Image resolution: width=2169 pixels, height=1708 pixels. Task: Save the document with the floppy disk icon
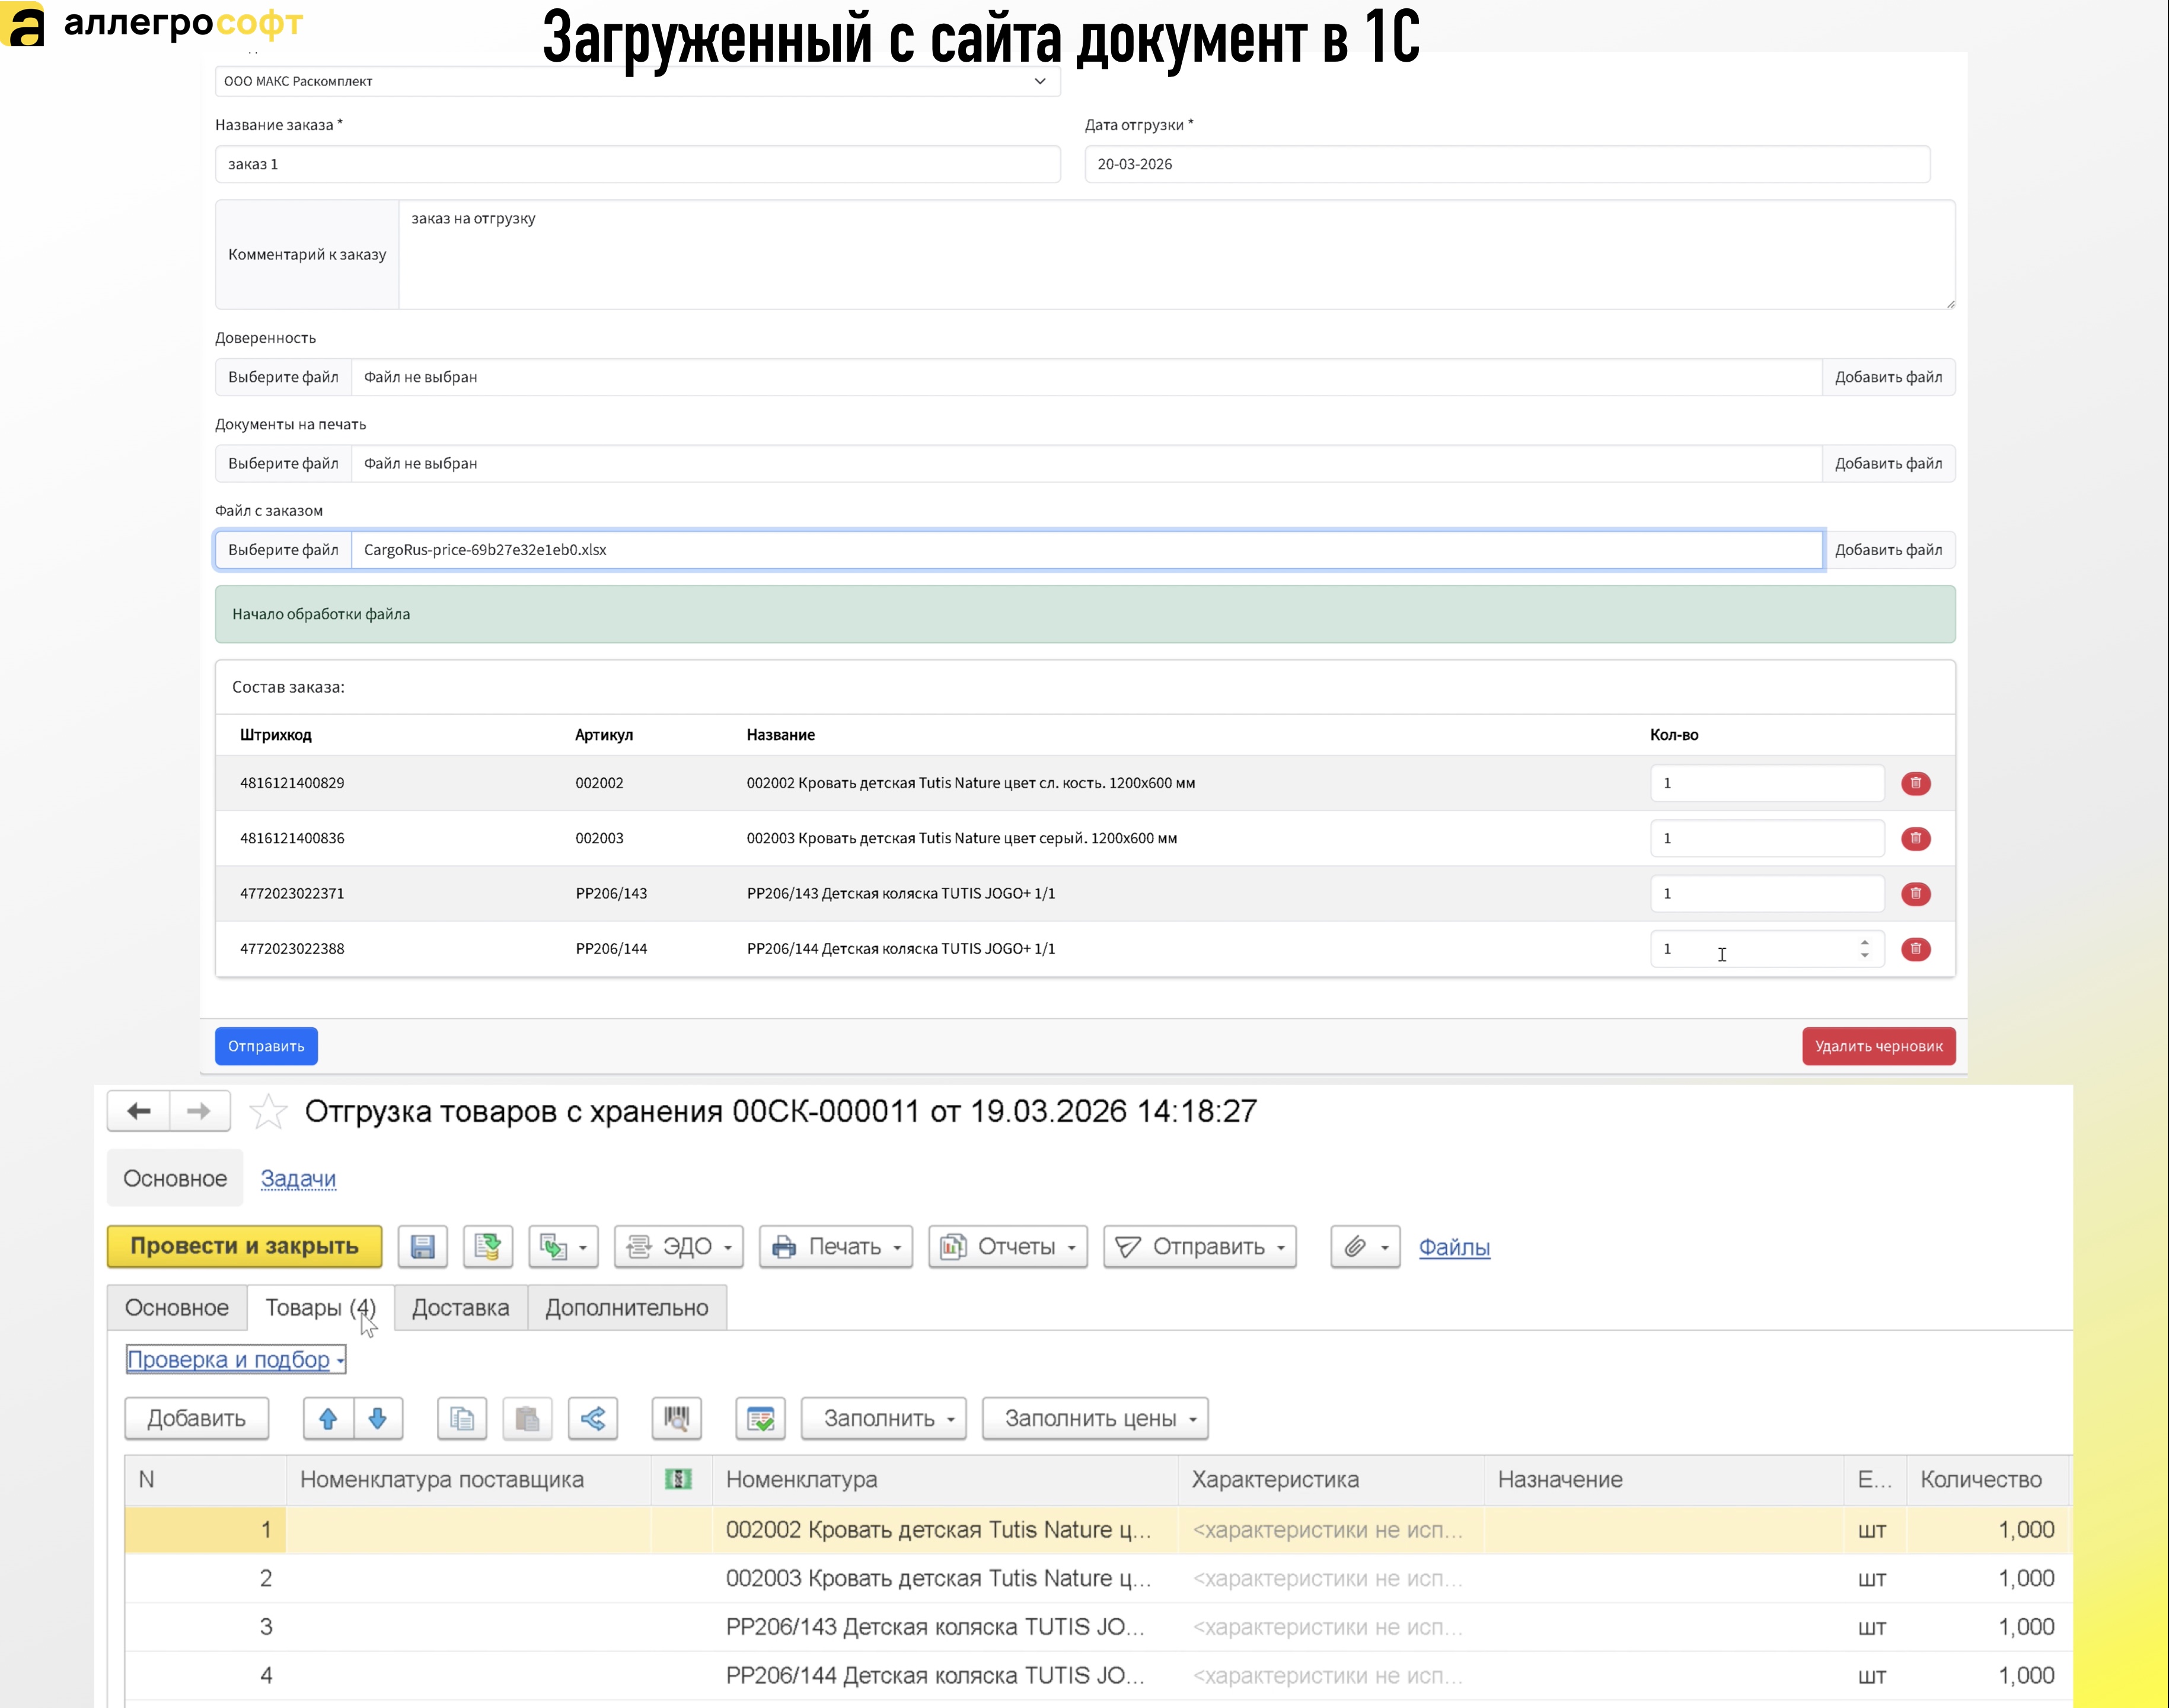423,1247
